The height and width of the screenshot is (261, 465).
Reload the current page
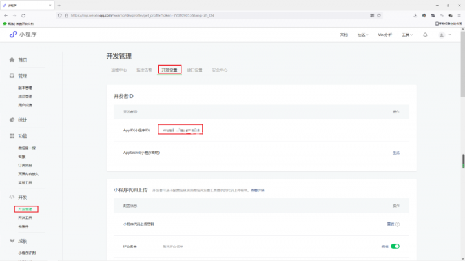tap(23, 15)
